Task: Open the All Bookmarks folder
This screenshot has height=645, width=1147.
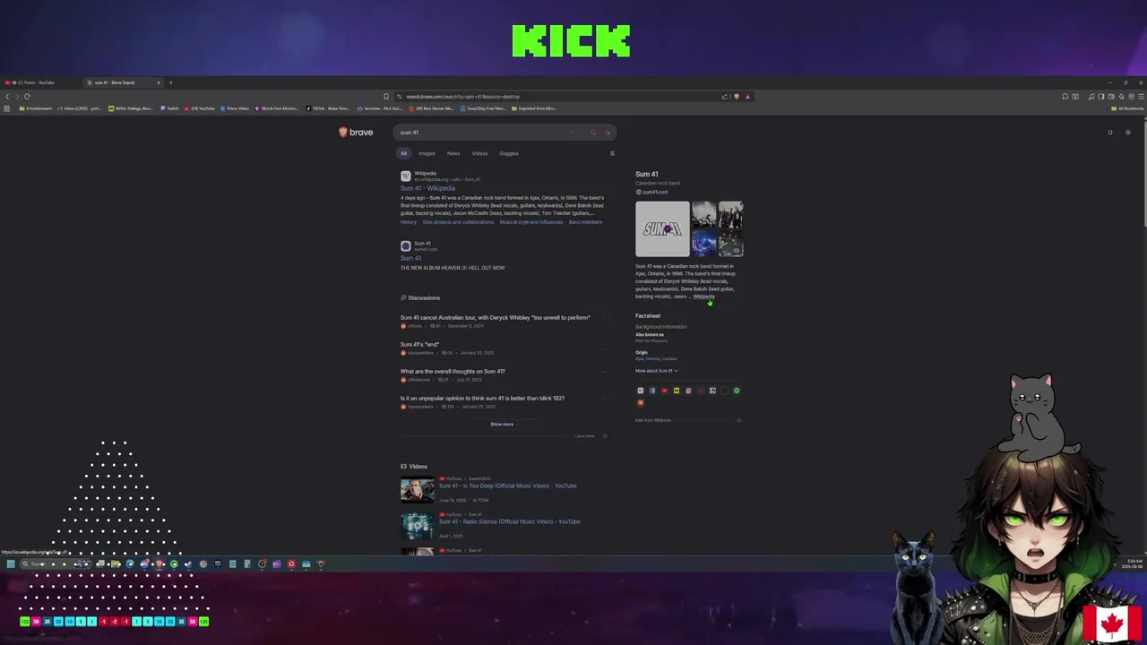Action: point(1127,108)
